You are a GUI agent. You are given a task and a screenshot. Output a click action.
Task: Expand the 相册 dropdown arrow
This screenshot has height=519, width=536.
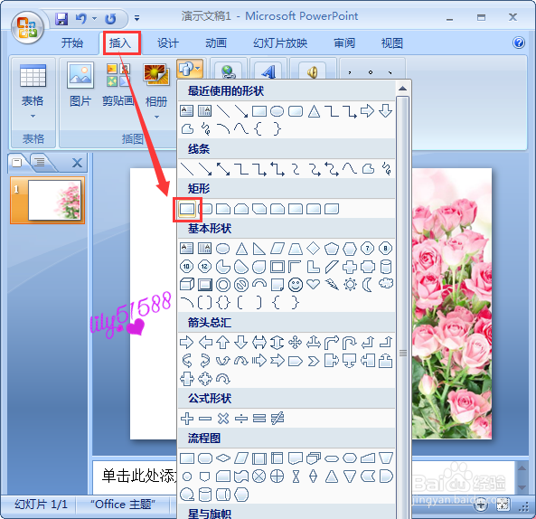156,117
